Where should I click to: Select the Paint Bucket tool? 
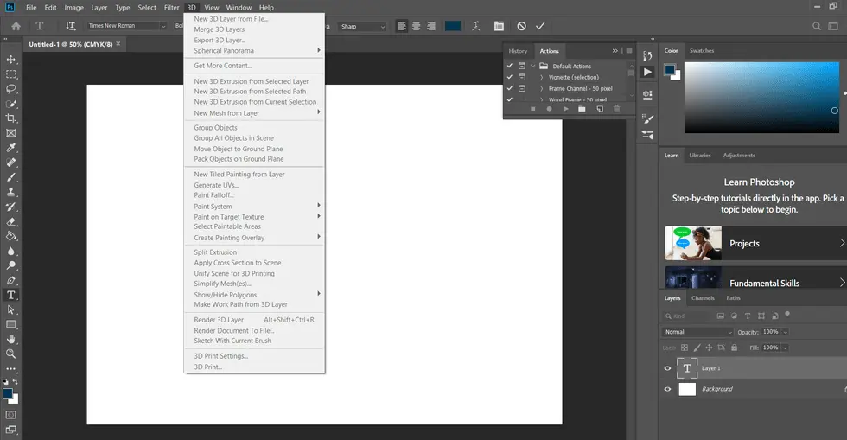point(10,236)
